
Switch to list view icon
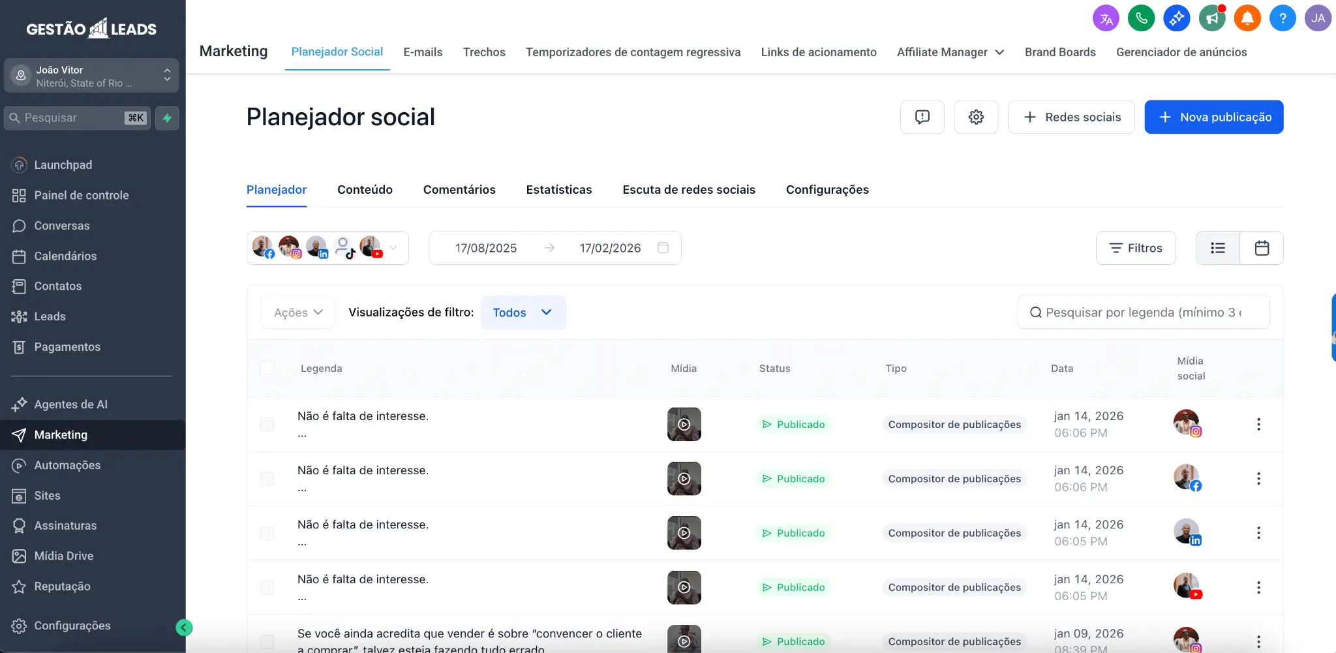[1217, 248]
